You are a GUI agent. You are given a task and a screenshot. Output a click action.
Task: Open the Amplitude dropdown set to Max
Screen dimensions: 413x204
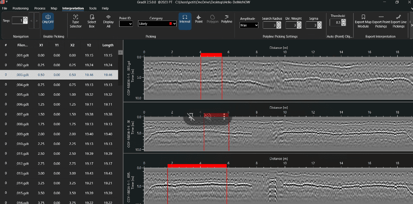click(249, 25)
